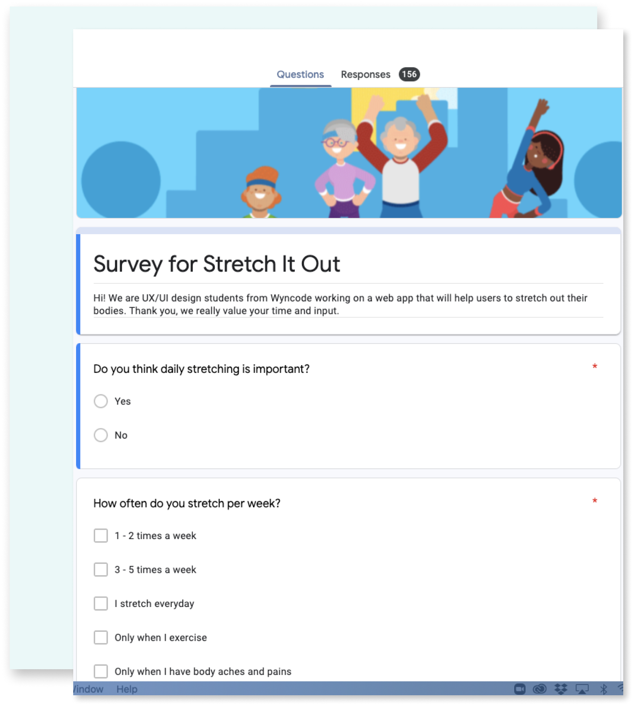
Task: Check the 1 - 2 times a week box
Action: 101,535
